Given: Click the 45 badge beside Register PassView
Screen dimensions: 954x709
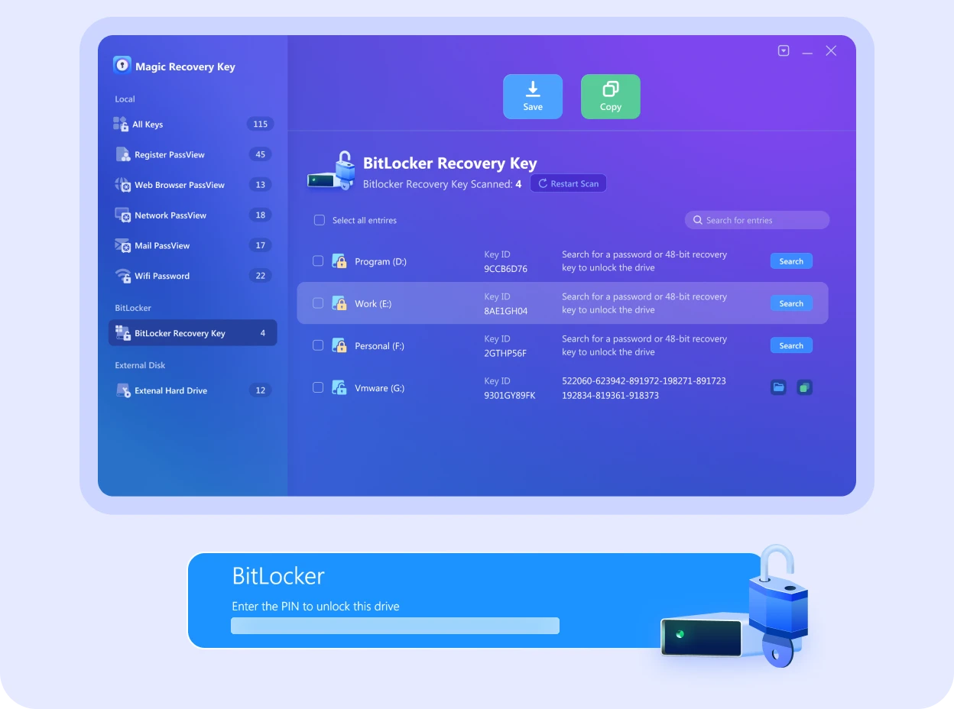Looking at the screenshot, I should point(261,154).
